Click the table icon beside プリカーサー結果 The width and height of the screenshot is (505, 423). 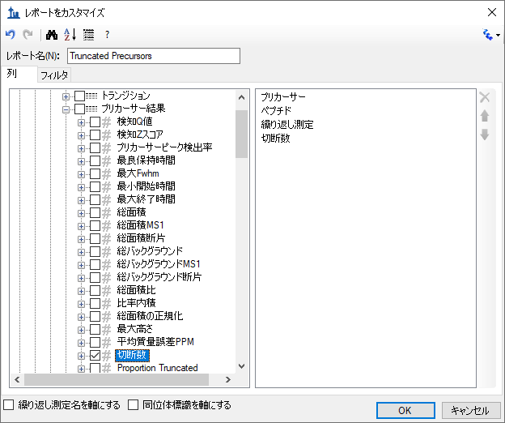click(x=91, y=109)
